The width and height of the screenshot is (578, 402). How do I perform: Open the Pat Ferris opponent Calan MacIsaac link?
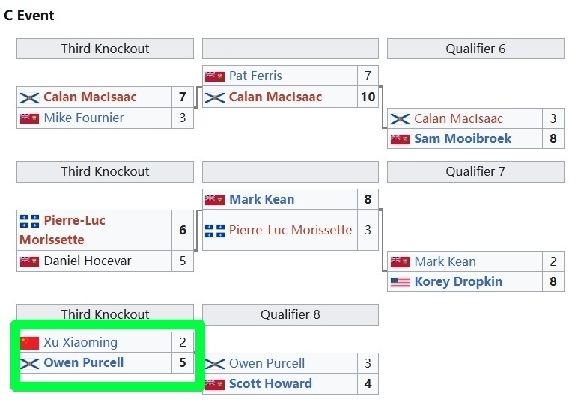(275, 97)
